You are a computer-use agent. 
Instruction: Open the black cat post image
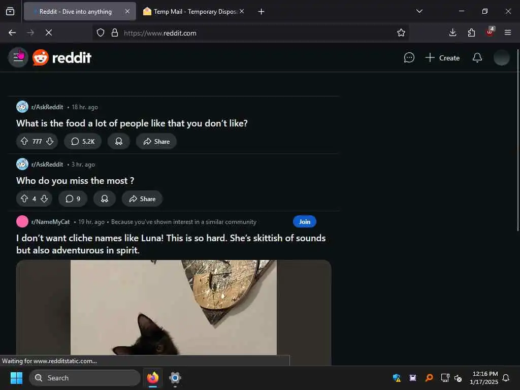coord(174,307)
